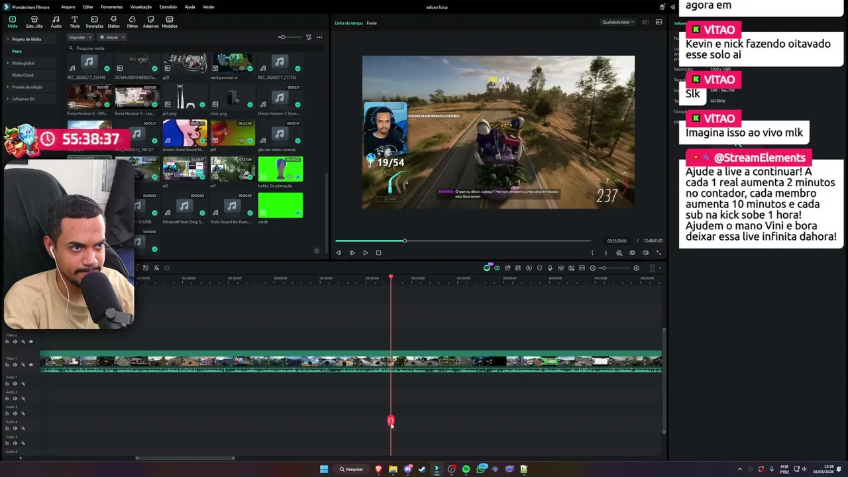
Task: Click the microphone voiceover icon in timeline toolbar
Action: click(550, 268)
